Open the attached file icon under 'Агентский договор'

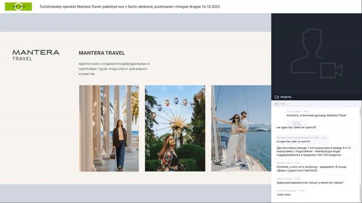click(296, 123)
